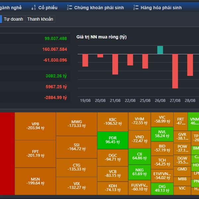The height and width of the screenshot is (199, 199).
Task: Click the list icon beside Chứng khoán phái sinh
Action: coord(69,8)
